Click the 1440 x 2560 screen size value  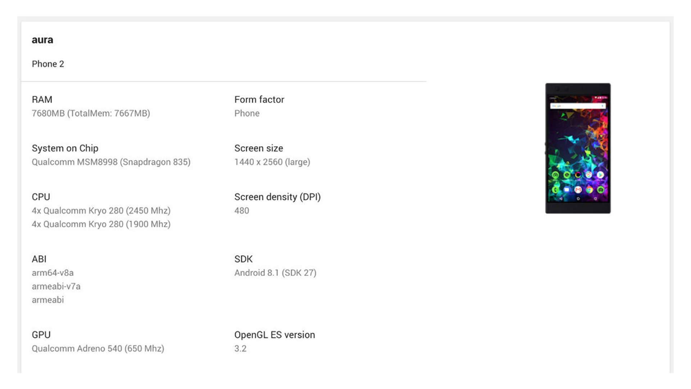tap(272, 162)
